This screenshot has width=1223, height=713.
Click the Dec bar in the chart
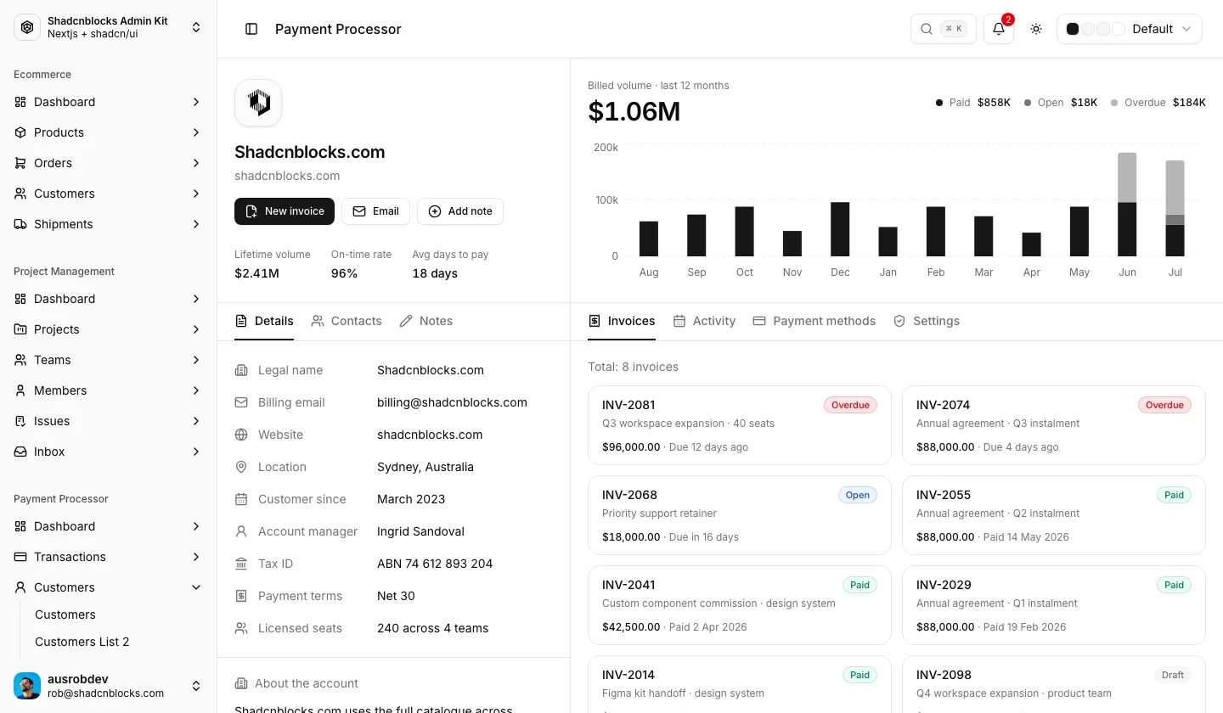(840, 229)
